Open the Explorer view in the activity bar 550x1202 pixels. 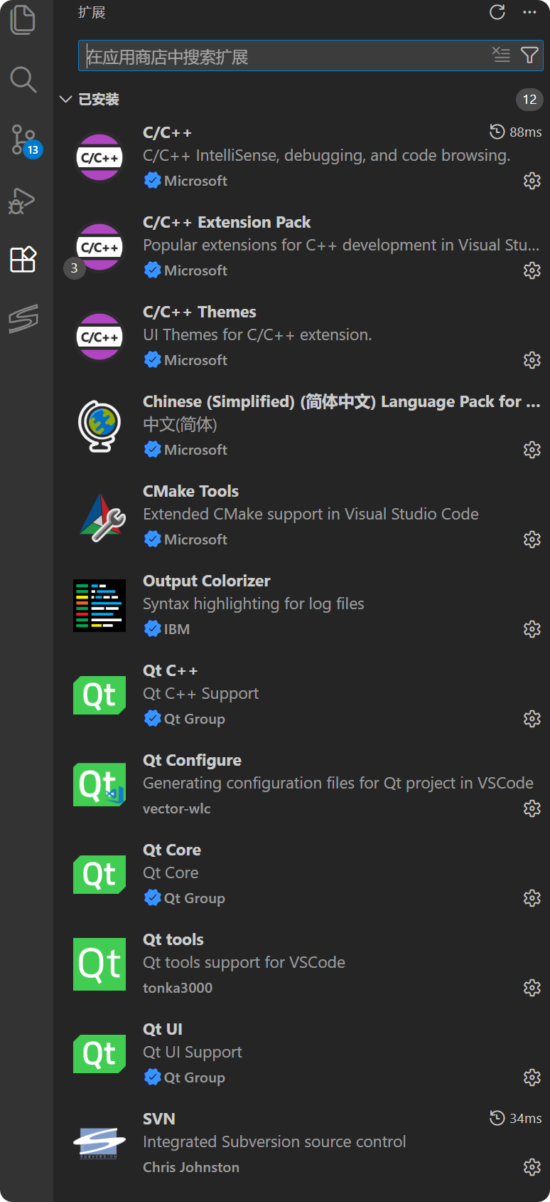(23, 19)
